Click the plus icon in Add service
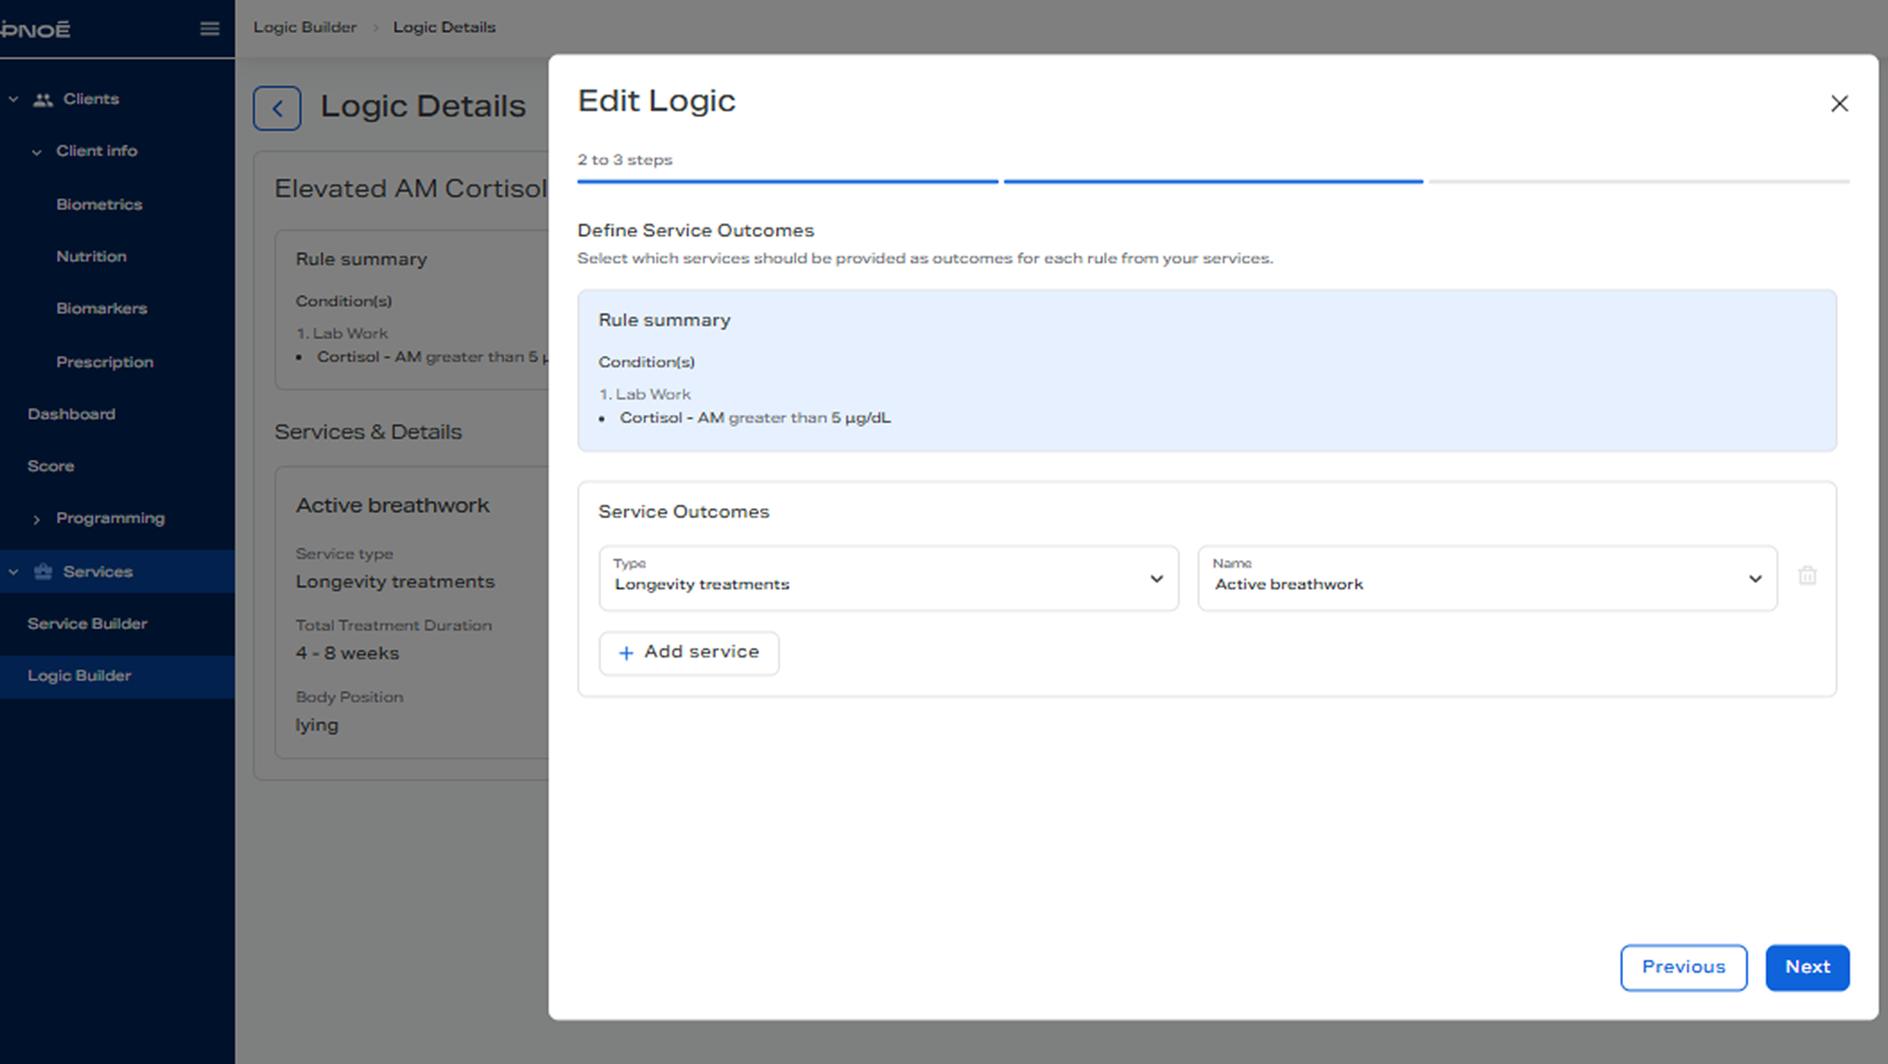 (x=626, y=653)
